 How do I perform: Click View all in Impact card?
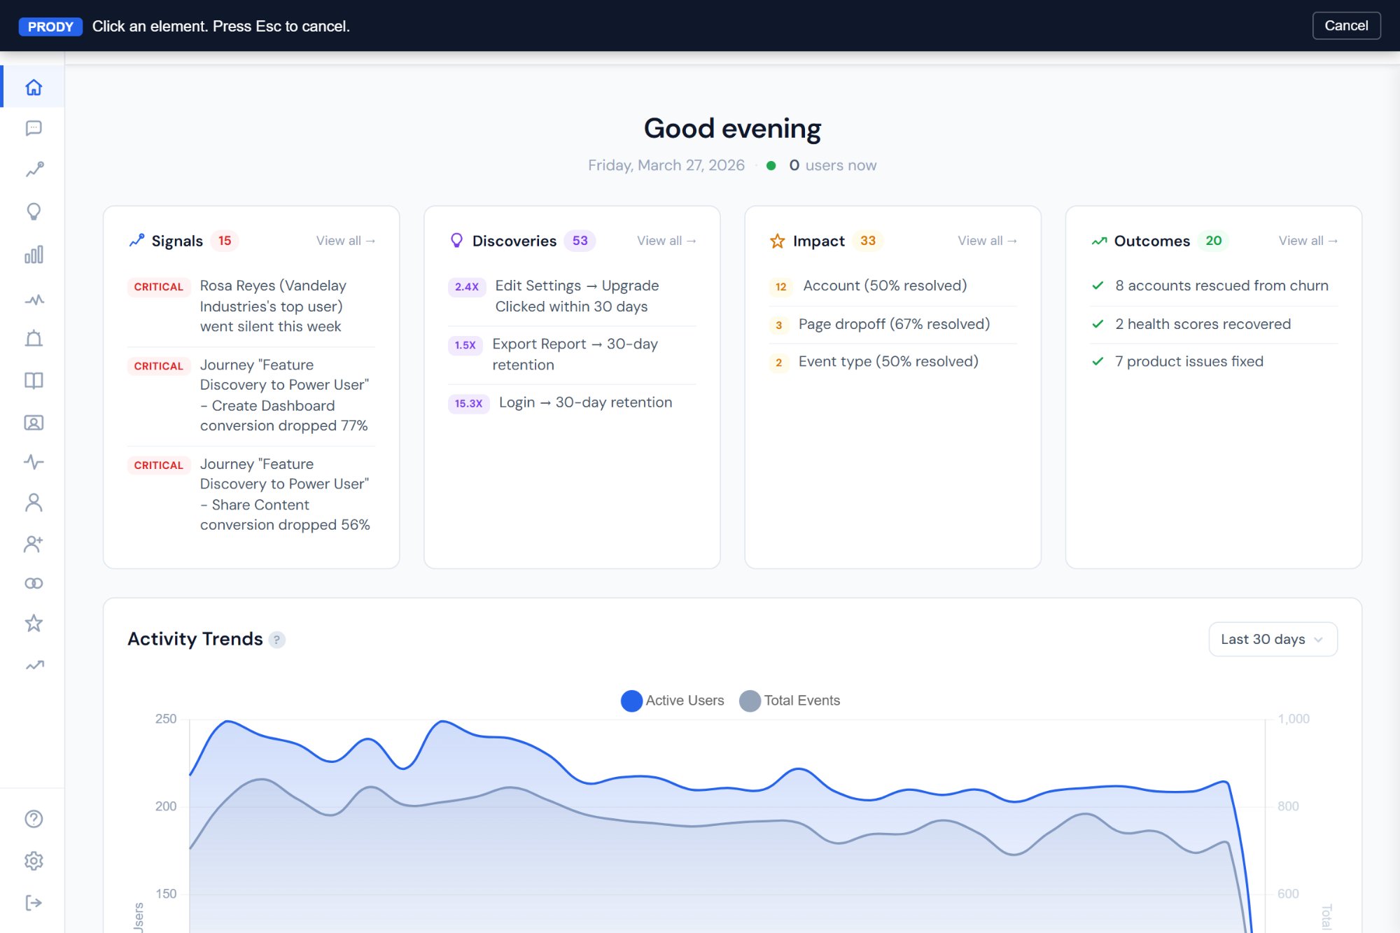(987, 241)
